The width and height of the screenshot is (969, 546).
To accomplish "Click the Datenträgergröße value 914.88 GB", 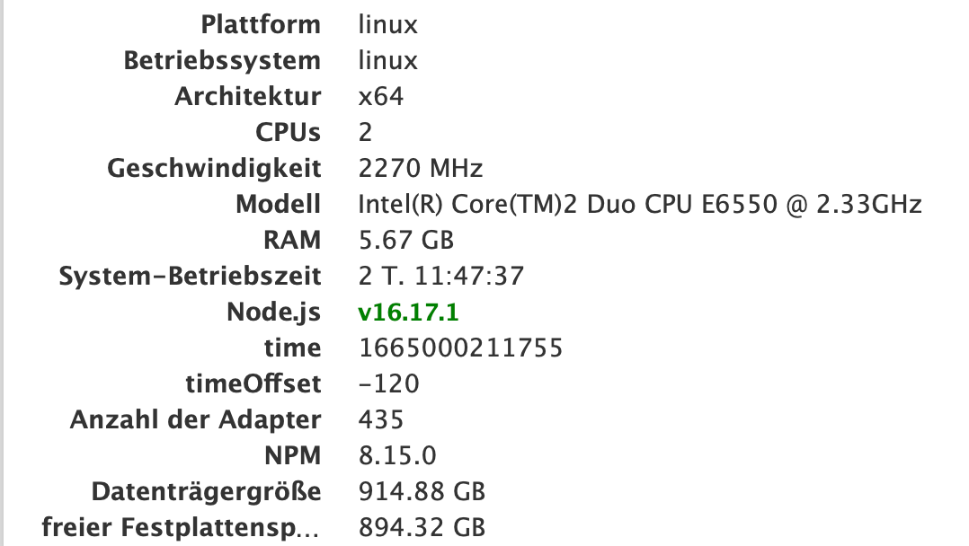I will [x=422, y=492].
